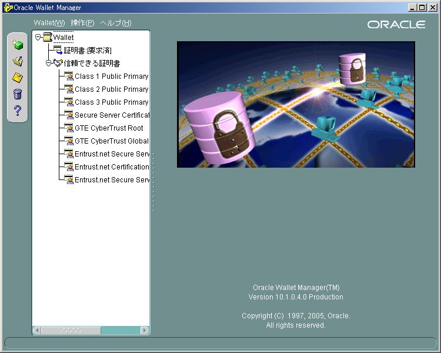
Task: Select Class 2 Public Primary certificate
Action: click(x=112, y=89)
